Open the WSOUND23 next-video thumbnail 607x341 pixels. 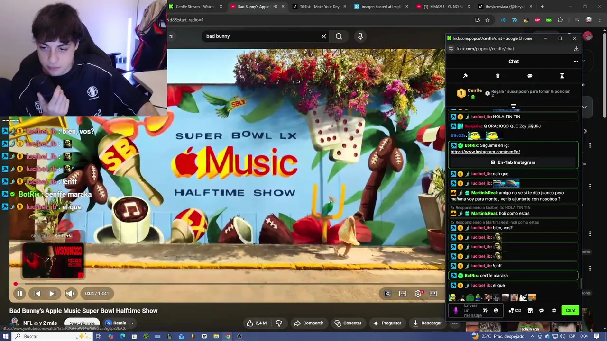tap(53, 260)
